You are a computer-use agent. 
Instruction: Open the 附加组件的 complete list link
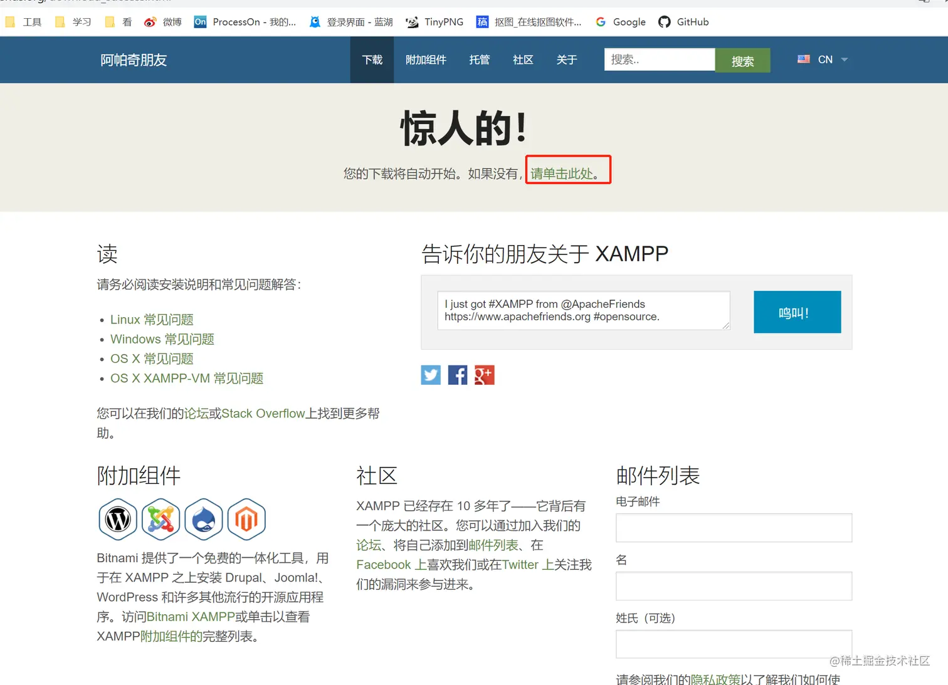click(x=171, y=636)
